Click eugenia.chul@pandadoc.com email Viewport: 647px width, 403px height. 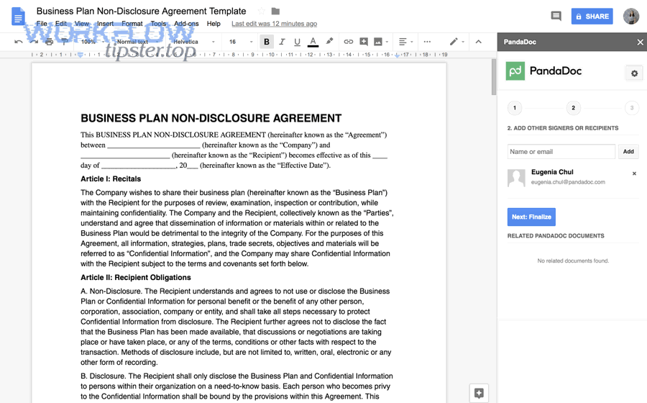click(x=568, y=182)
